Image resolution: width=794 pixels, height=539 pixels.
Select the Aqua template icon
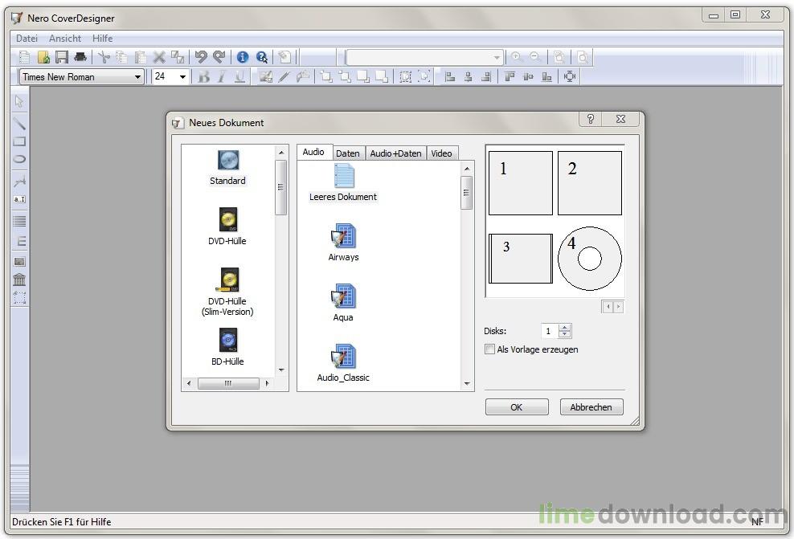(x=343, y=296)
